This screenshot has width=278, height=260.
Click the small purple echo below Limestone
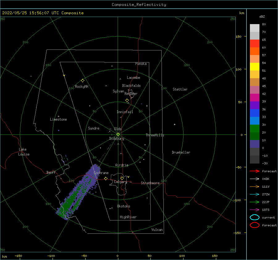click(59, 130)
